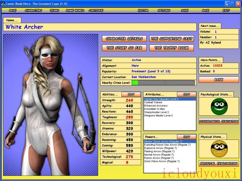This screenshot has width=242, height=181.
Task: Open the BASE menu
Action: (x=13, y=10)
